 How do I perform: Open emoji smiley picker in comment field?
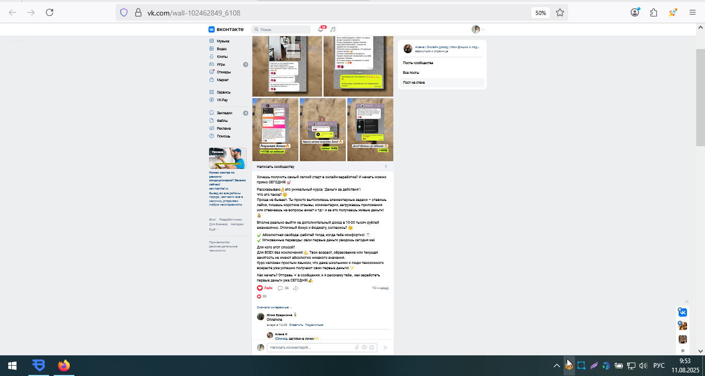tap(372, 348)
